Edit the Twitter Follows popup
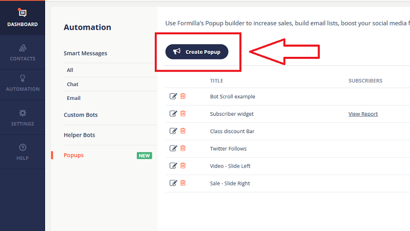The image size is (410, 231). pos(173,149)
